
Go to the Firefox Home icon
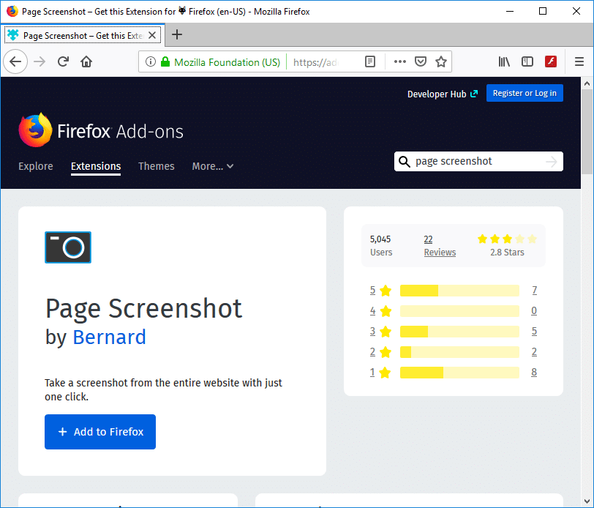pyautogui.click(x=86, y=62)
